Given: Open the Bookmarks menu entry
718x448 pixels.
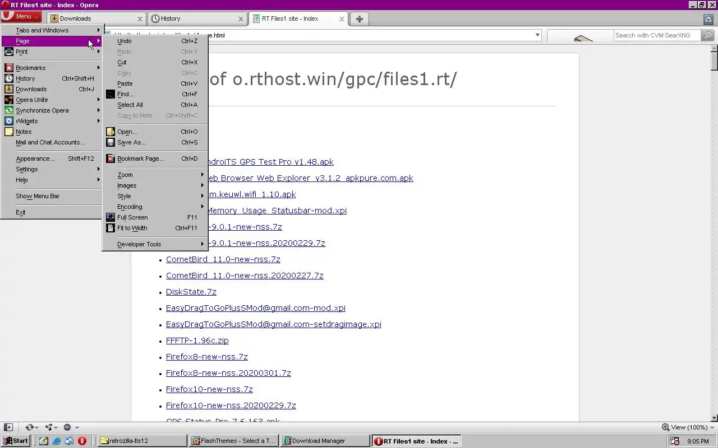Looking at the screenshot, I should (x=52, y=68).
